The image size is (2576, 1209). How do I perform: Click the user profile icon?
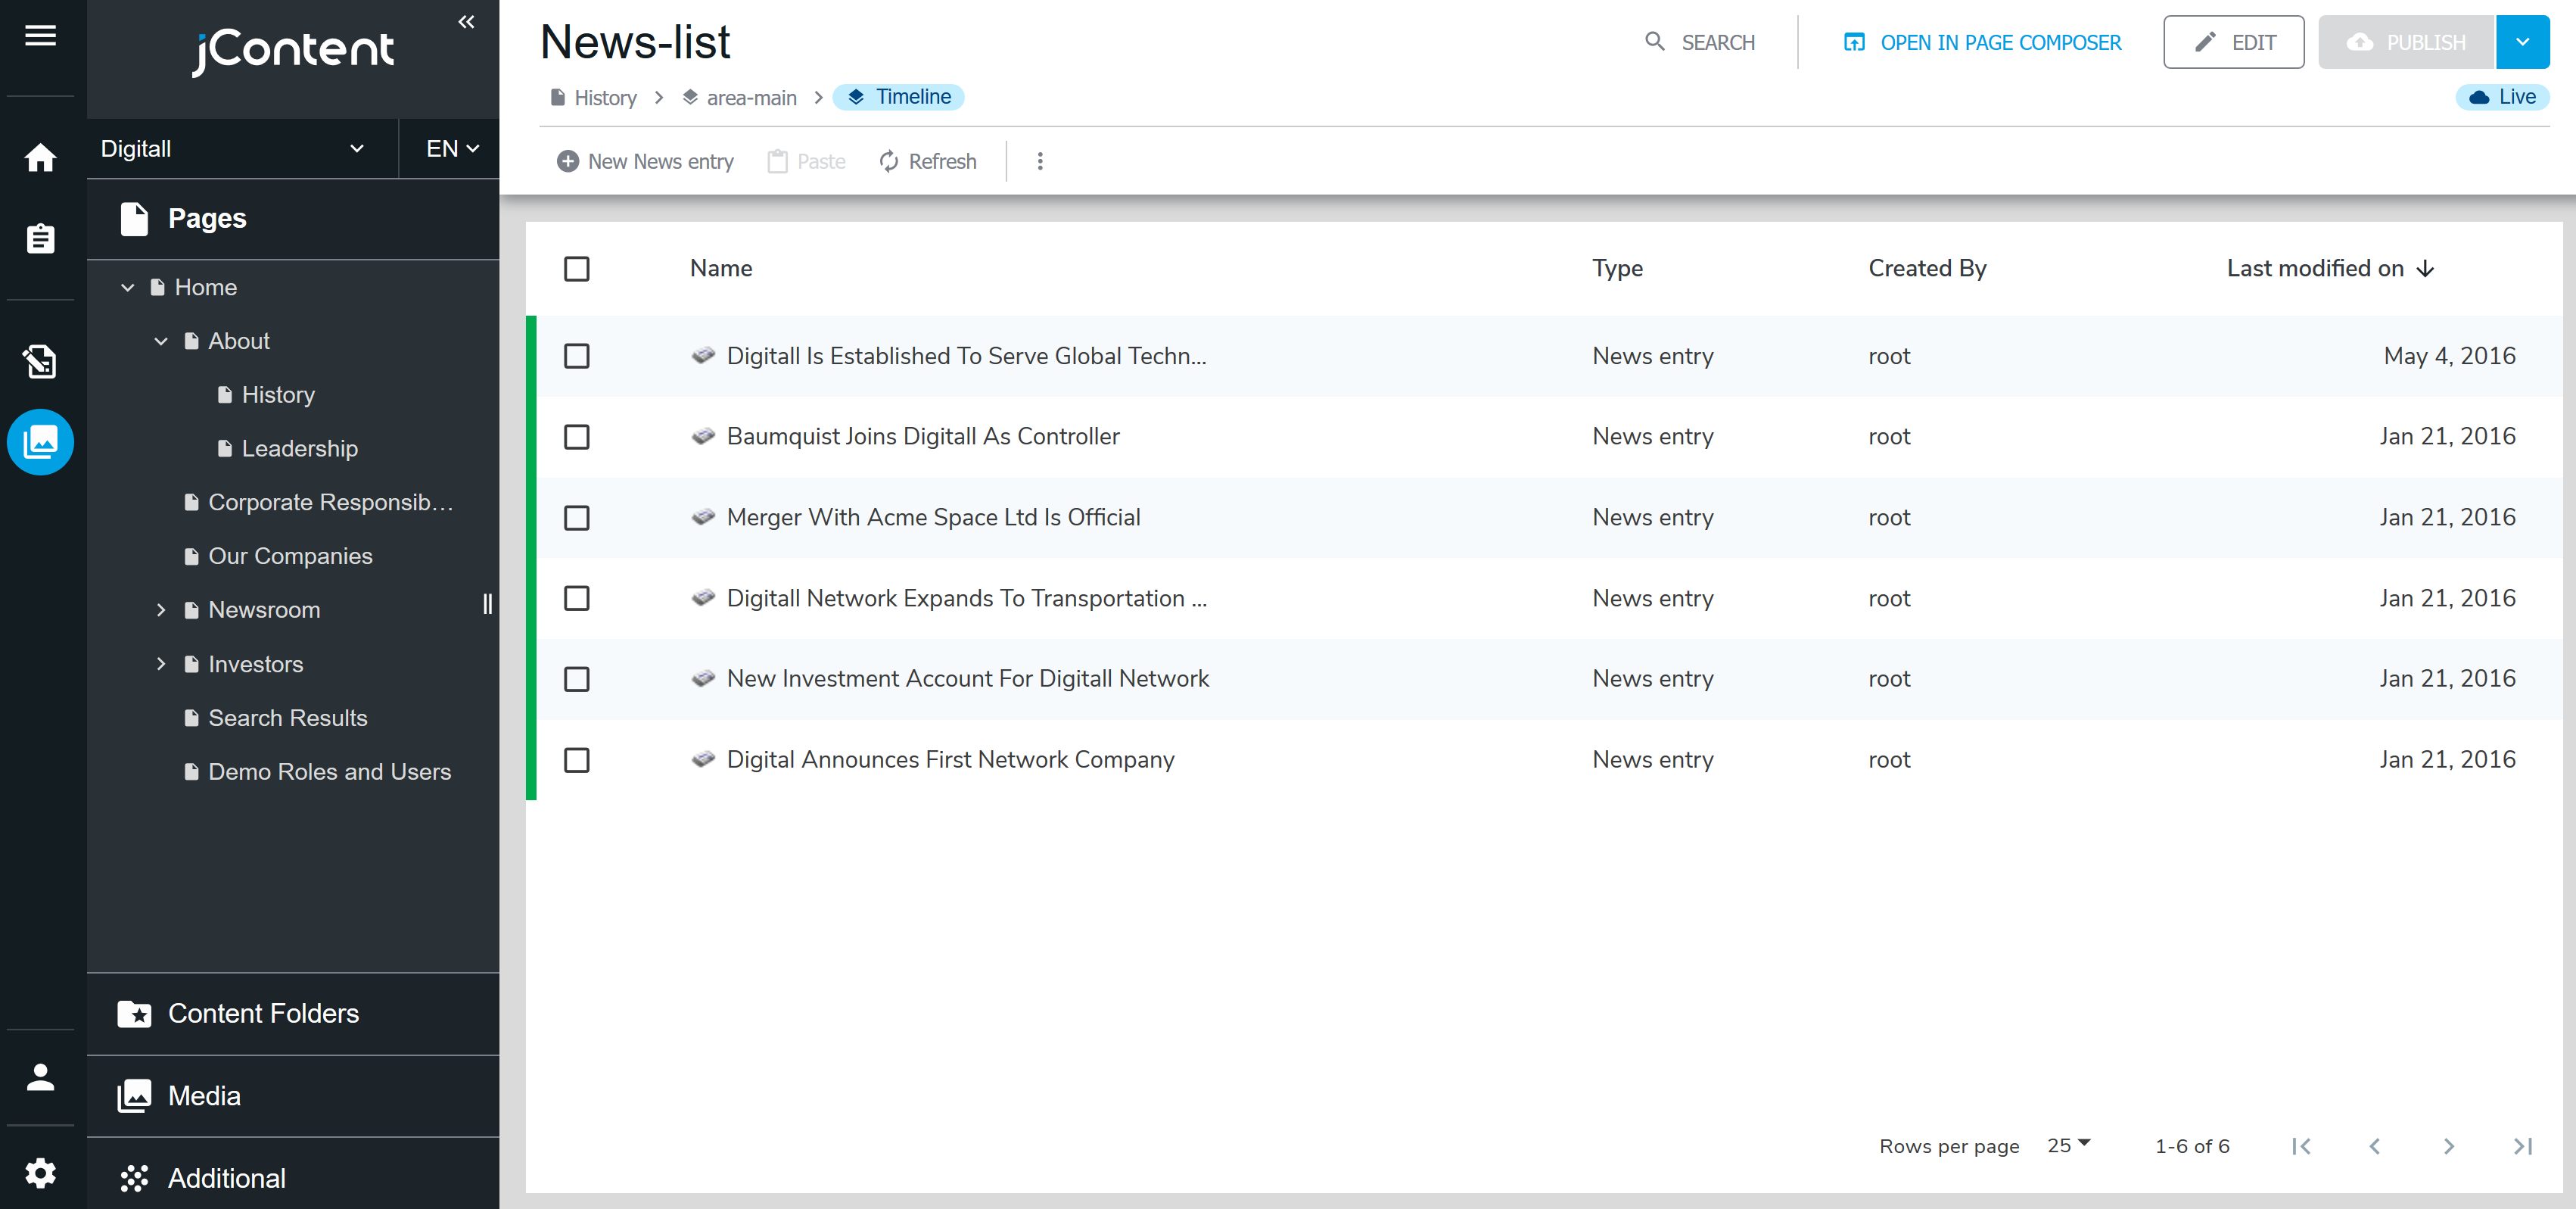coord(40,1077)
